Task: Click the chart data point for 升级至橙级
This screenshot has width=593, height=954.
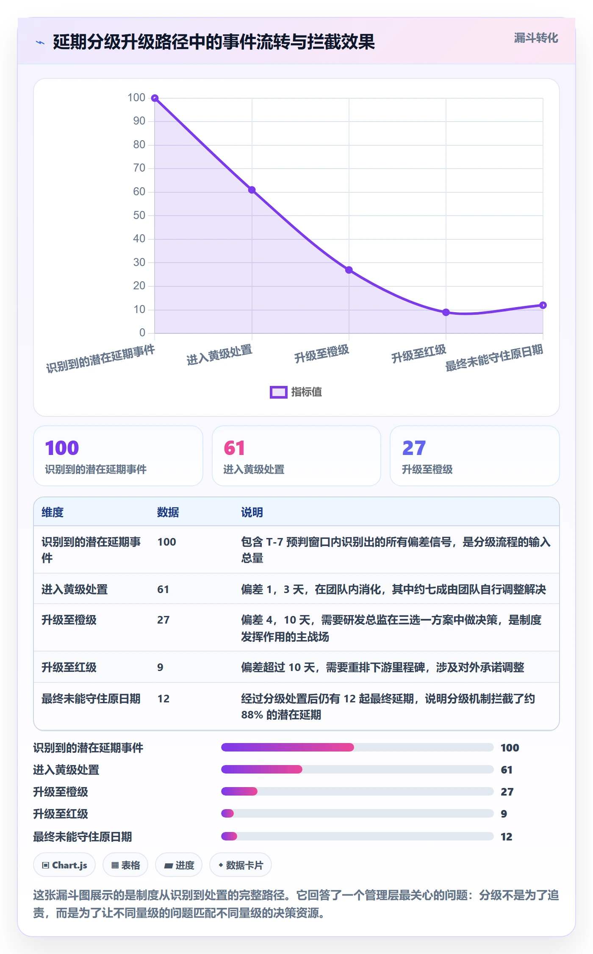Action: [349, 270]
